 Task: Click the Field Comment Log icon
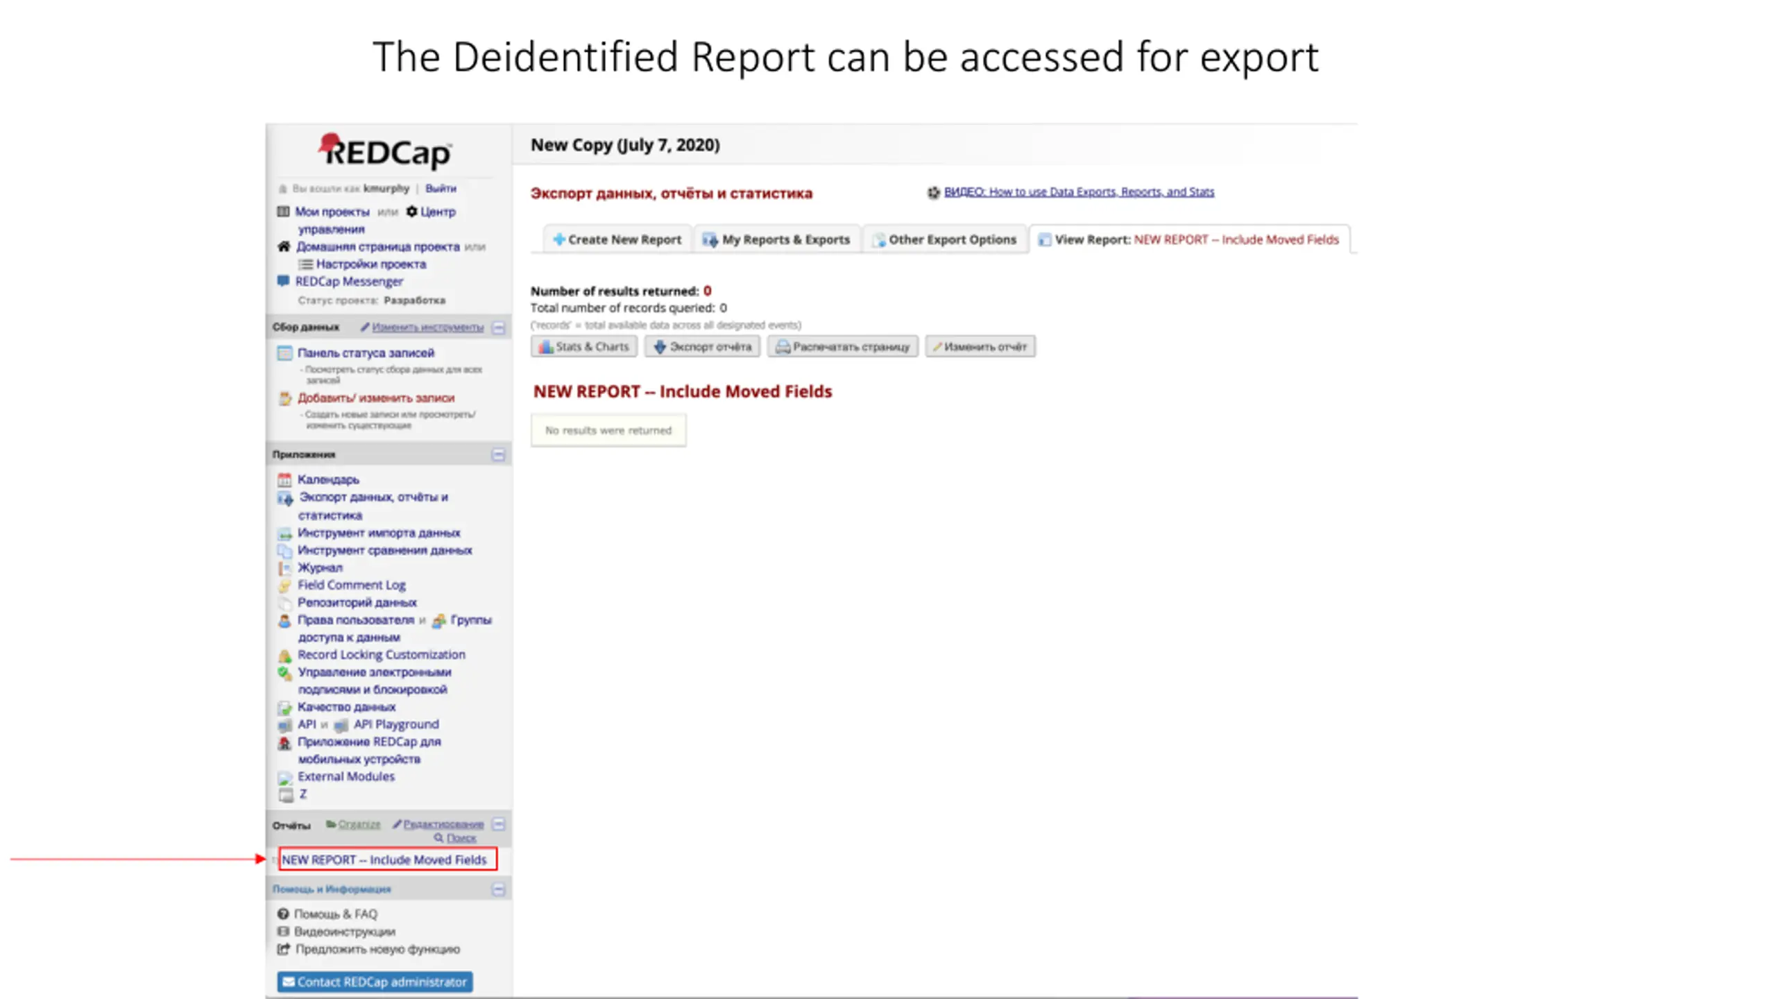(284, 586)
